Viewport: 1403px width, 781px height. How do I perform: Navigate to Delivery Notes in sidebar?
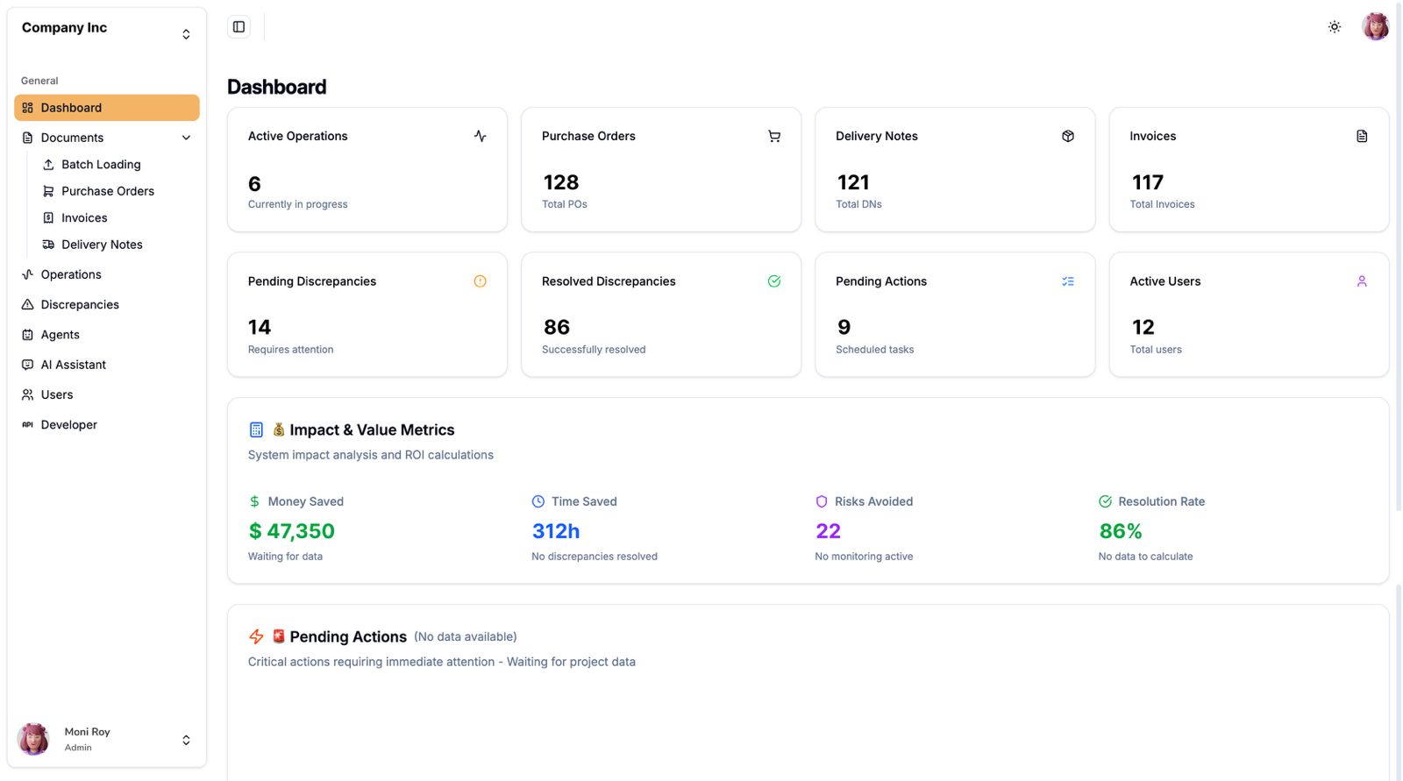click(x=102, y=245)
